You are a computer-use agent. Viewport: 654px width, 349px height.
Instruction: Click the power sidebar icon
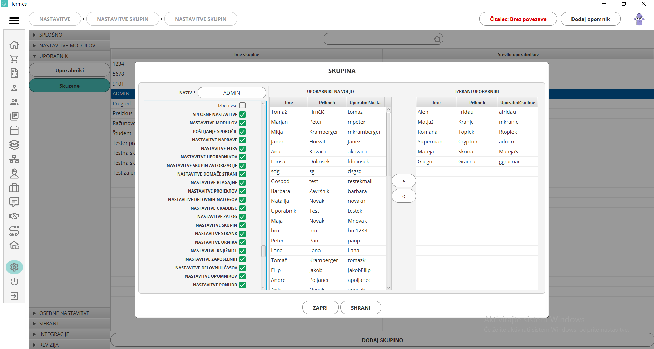coord(14,282)
